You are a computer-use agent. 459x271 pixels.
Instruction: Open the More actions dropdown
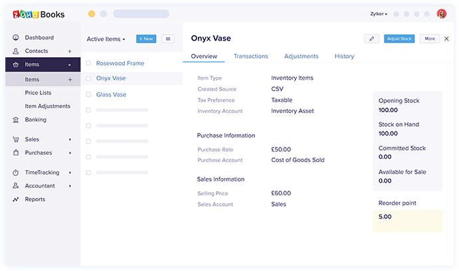[x=430, y=39]
